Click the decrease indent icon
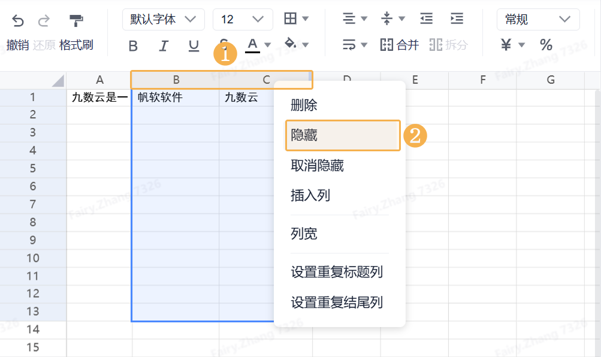Screen dimensions: 601x357 (425, 19)
